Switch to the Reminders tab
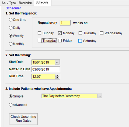Screen dimensions: 129x127 26,3
